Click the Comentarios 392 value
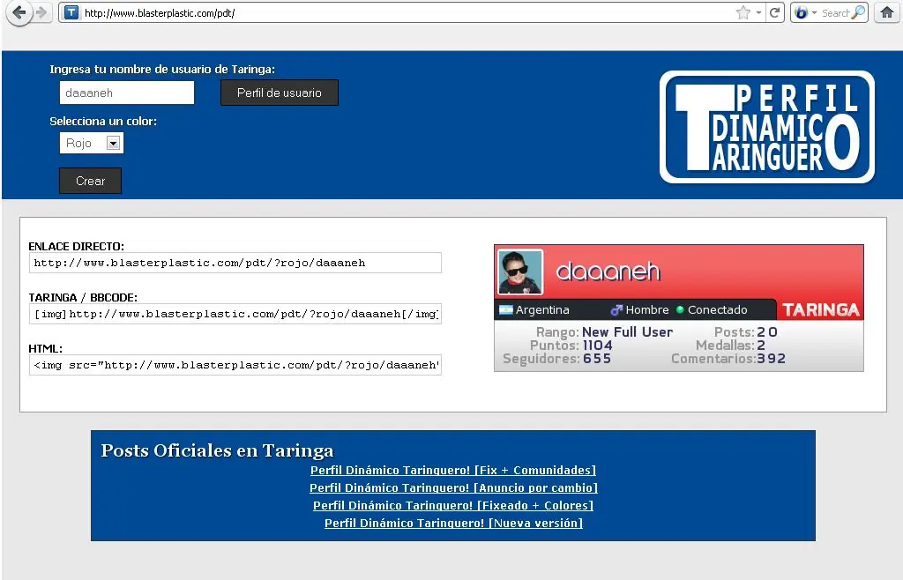Screen dimensions: 903x580 click(x=771, y=359)
